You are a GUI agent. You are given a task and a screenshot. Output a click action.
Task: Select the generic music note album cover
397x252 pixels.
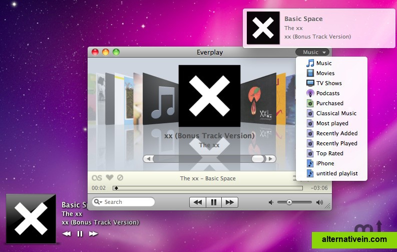coord(161,99)
